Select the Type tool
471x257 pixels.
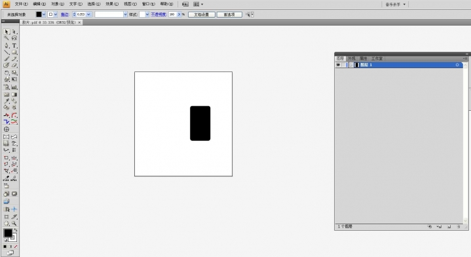click(x=14, y=45)
